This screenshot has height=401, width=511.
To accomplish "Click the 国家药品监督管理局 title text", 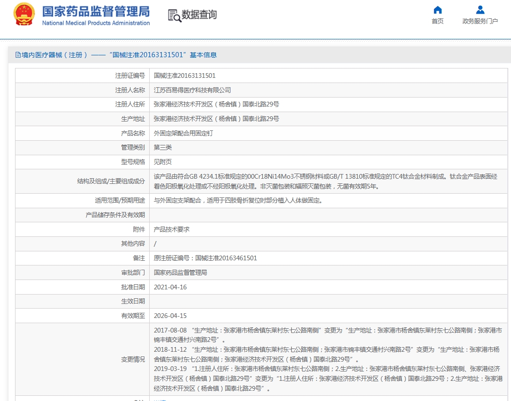I will [96, 11].
